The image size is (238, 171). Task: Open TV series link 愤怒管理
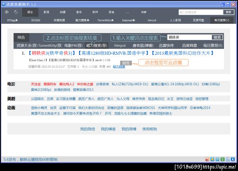(202, 99)
